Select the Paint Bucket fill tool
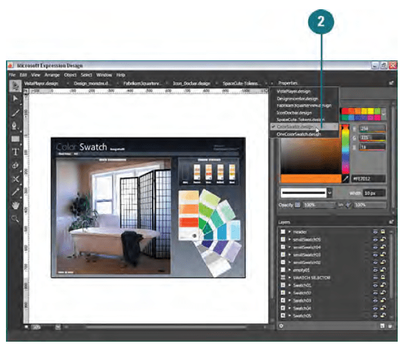The width and height of the screenshot is (403, 347). 15,165
